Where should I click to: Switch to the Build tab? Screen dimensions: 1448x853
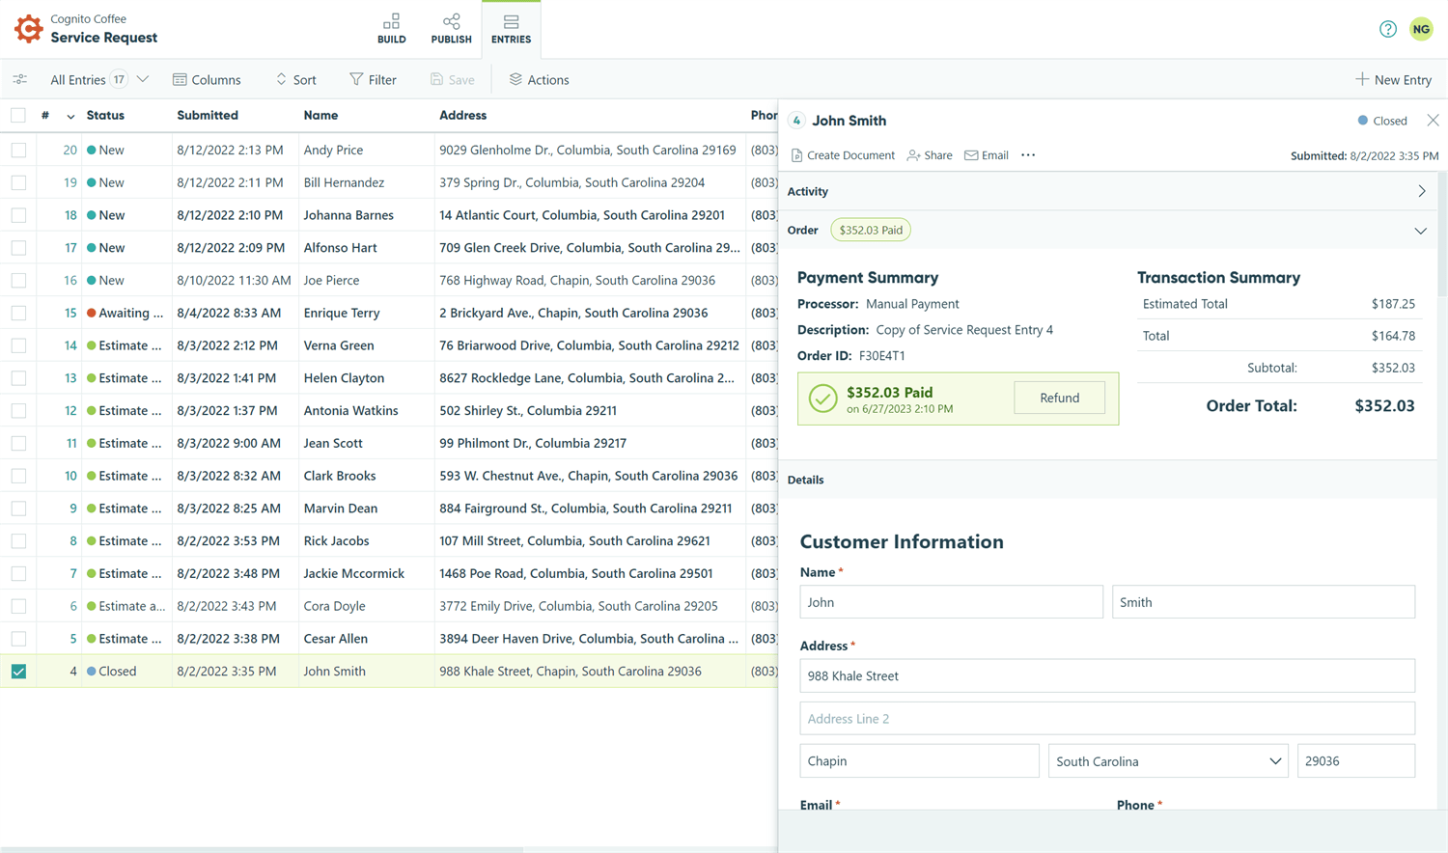coord(391,29)
